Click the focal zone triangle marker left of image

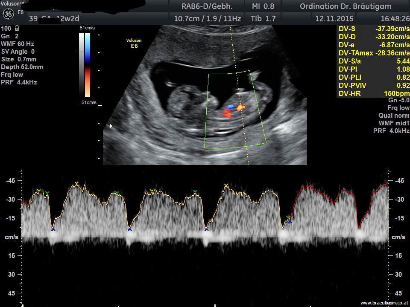click(x=111, y=126)
